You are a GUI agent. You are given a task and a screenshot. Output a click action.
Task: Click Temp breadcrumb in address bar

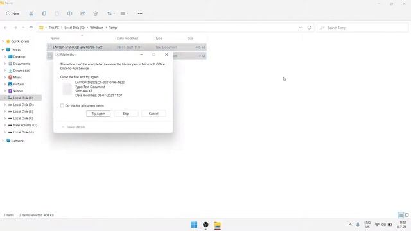click(113, 28)
